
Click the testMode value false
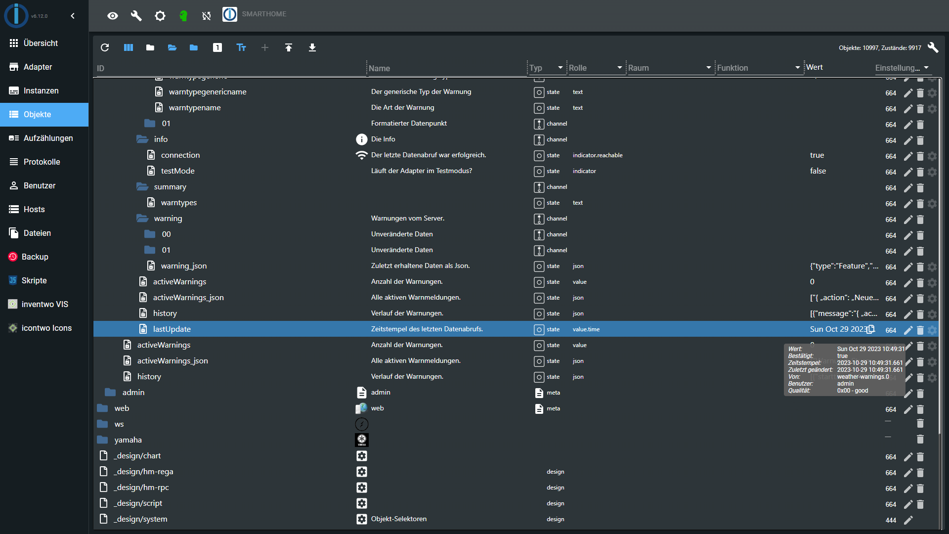tap(818, 171)
